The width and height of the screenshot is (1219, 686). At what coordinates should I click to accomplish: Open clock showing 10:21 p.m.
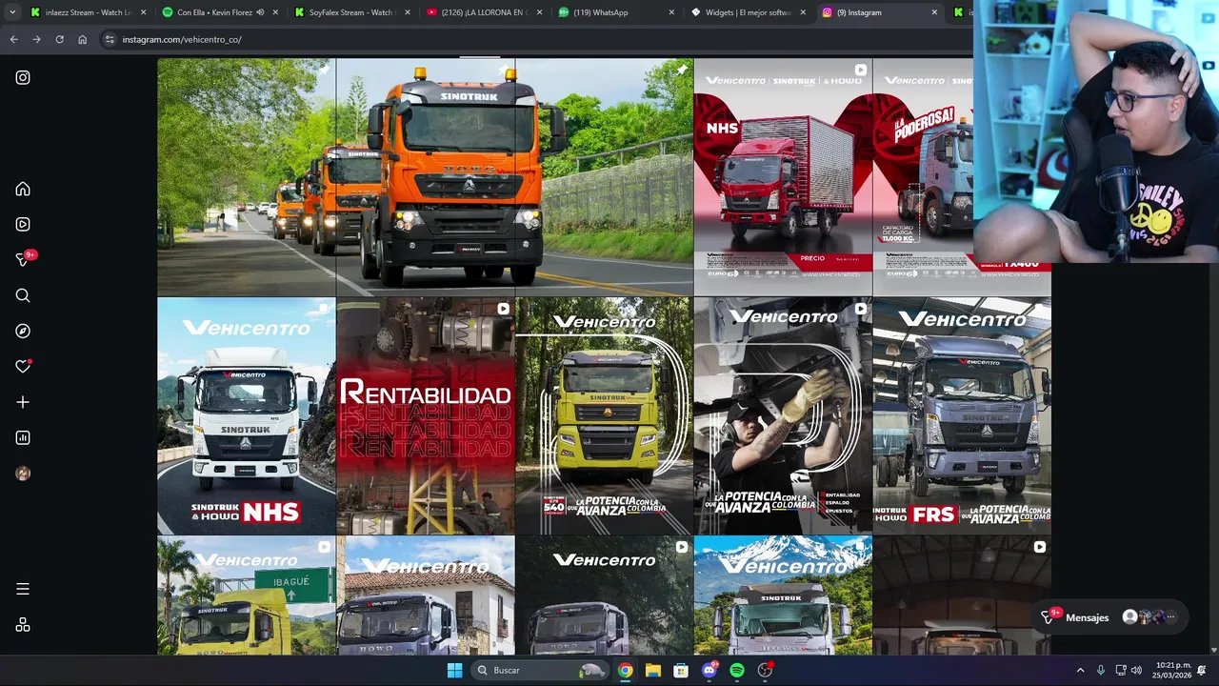point(1172,670)
